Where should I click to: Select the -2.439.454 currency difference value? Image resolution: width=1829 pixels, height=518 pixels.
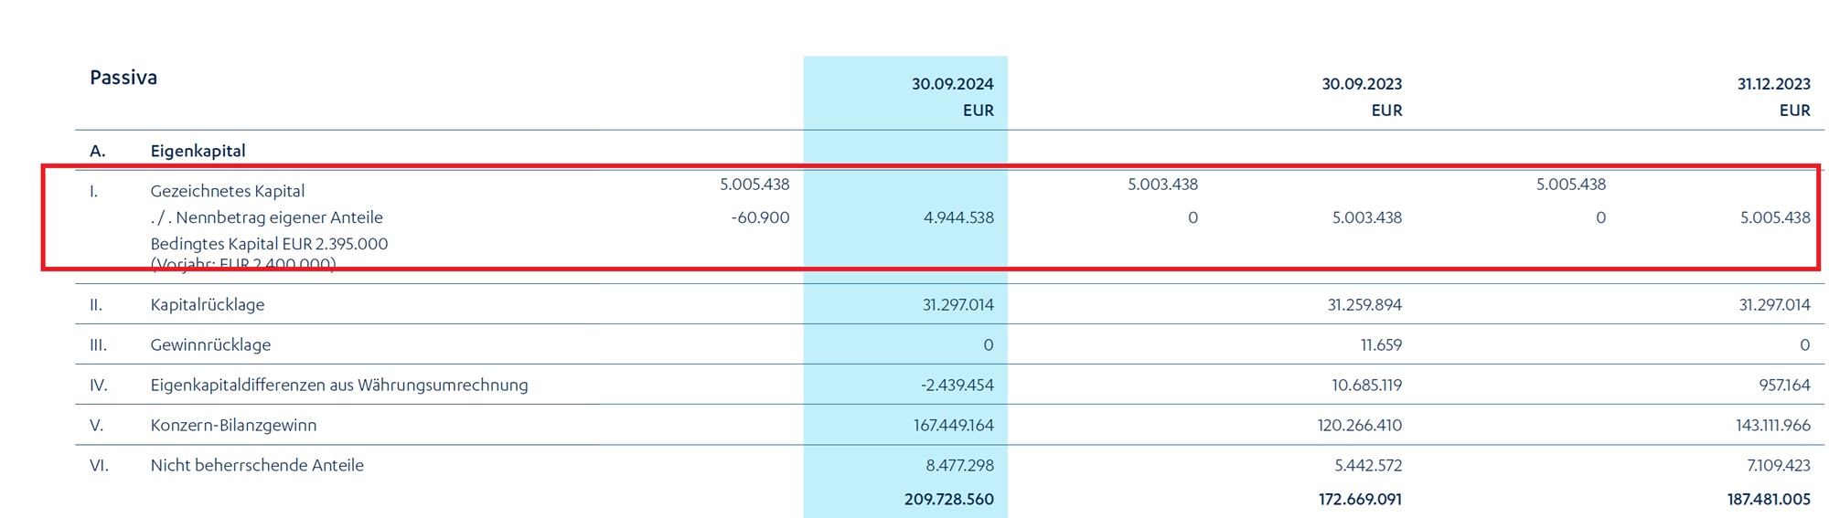pyautogui.click(x=957, y=385)
